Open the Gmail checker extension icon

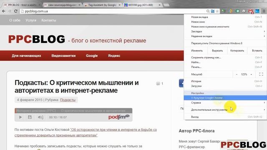251,11
